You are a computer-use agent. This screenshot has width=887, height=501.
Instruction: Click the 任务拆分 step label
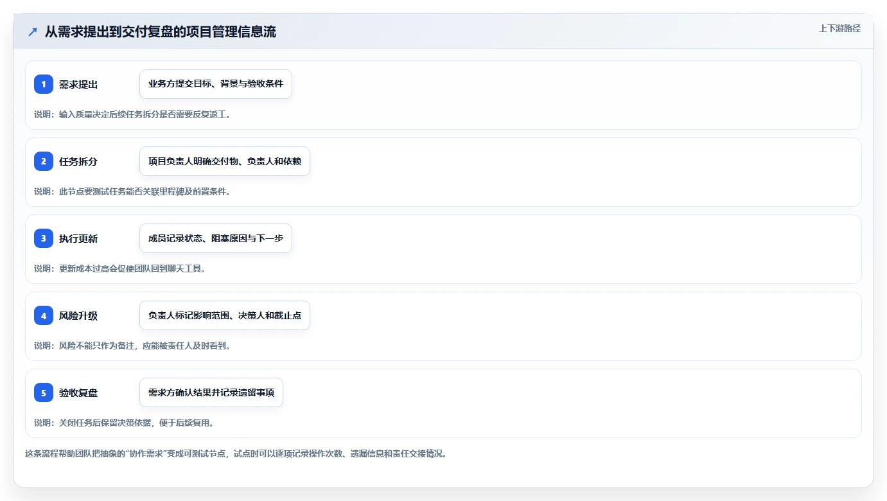[78, 162]
